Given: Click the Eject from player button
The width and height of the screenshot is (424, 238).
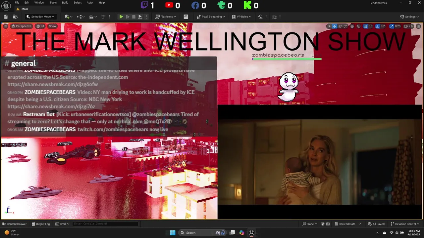Looking at the screenshot, I should tap(140, 17).
